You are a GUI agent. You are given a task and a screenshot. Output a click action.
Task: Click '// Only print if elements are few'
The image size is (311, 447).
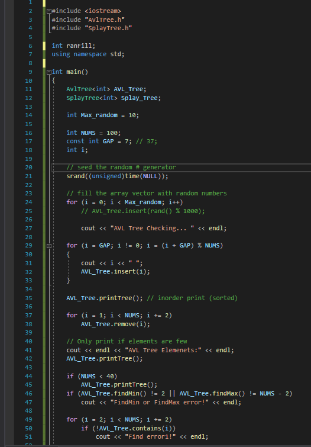127,341
